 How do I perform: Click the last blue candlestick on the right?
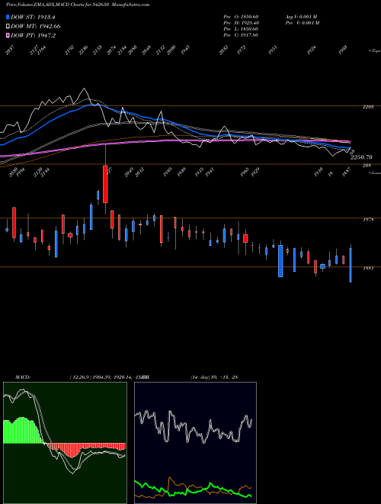(351, 265)
